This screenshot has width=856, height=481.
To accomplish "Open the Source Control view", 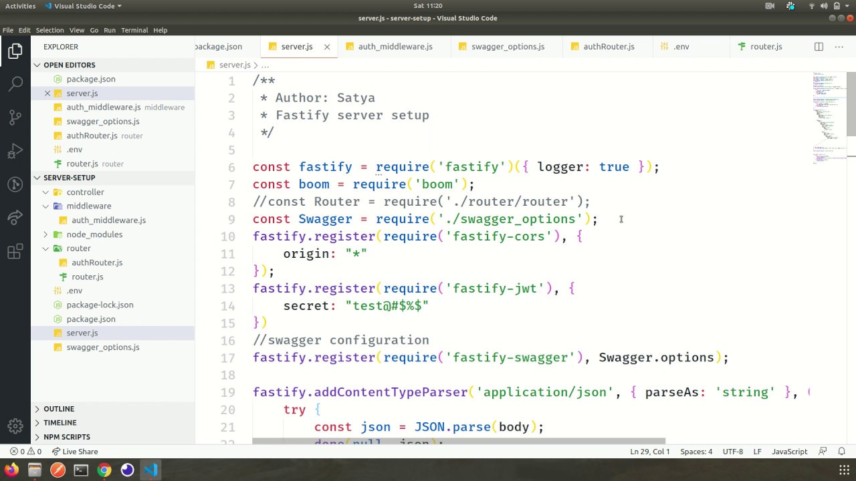I will (x=15, y=118).
